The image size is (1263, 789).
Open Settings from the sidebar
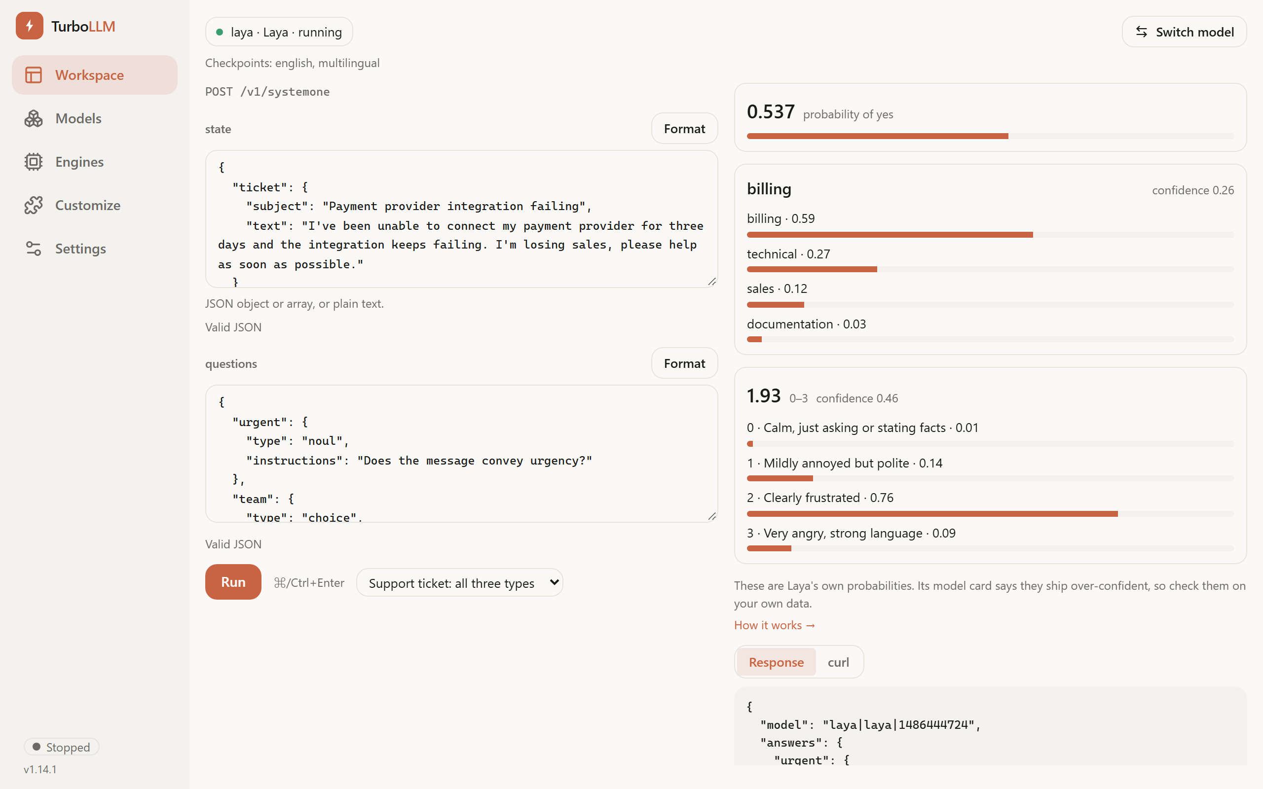94,249
